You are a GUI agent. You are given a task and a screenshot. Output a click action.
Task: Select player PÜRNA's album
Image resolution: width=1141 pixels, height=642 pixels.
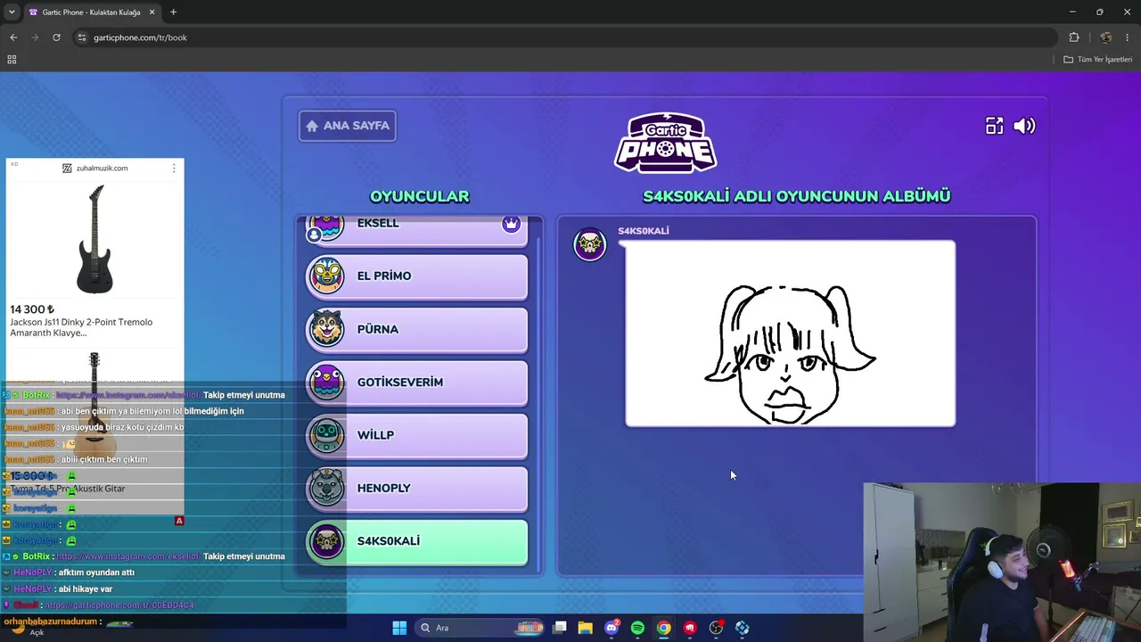point(416,329)
